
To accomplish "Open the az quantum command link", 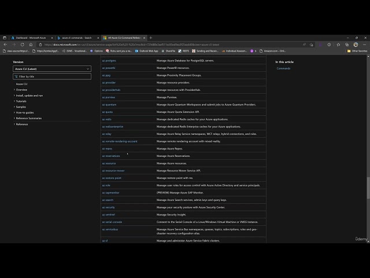I will tap(109, 104).
